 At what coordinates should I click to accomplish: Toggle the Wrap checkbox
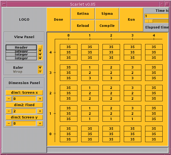coord(40,71)
